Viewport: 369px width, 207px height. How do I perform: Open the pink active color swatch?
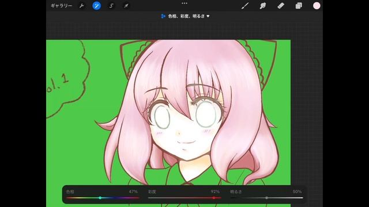point(317,6)
